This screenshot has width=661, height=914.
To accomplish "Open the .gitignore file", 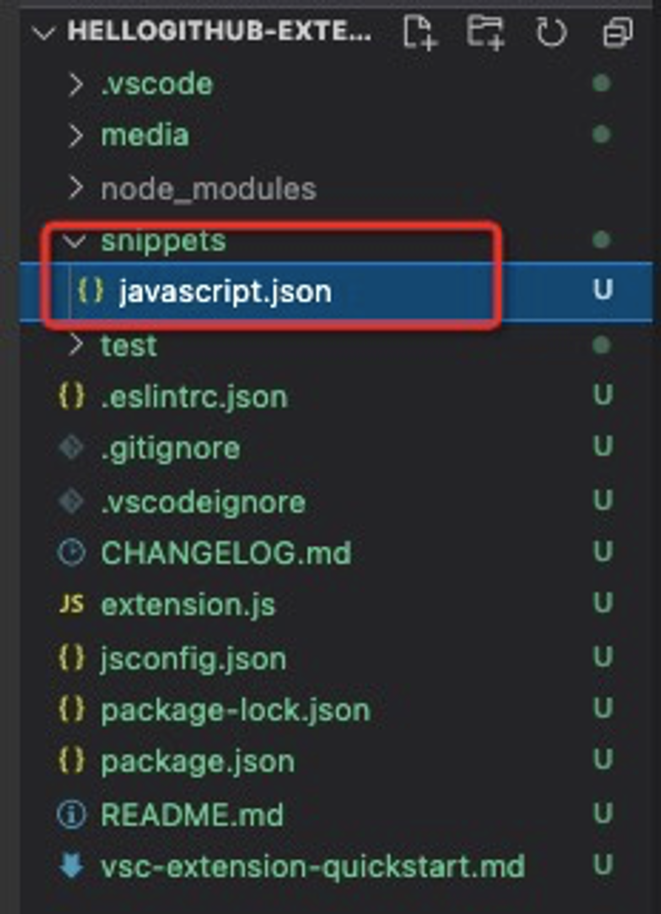I will coord(336,448).
